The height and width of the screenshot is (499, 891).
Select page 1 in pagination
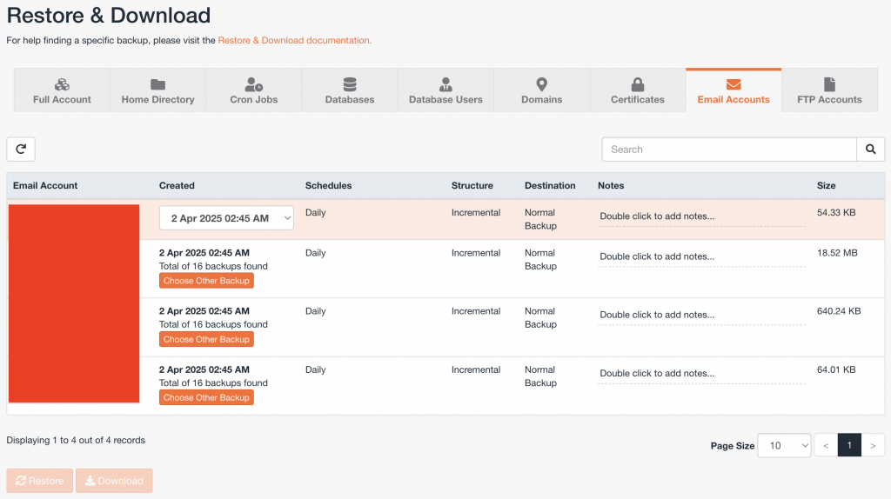tap(849, 446)
